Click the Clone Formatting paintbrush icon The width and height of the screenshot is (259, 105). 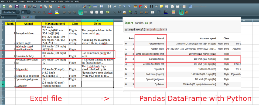(x=59, y=6)
